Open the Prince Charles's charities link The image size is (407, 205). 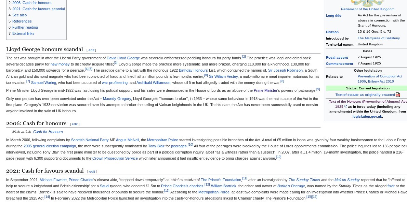pos(182,186)
